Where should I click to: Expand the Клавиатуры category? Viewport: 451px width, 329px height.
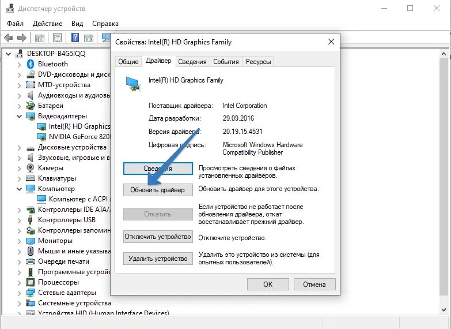coord(19,178)
